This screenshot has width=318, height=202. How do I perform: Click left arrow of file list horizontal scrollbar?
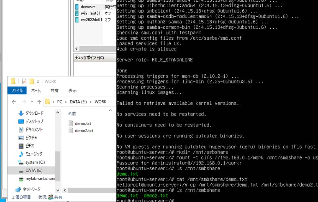point(65,190)
